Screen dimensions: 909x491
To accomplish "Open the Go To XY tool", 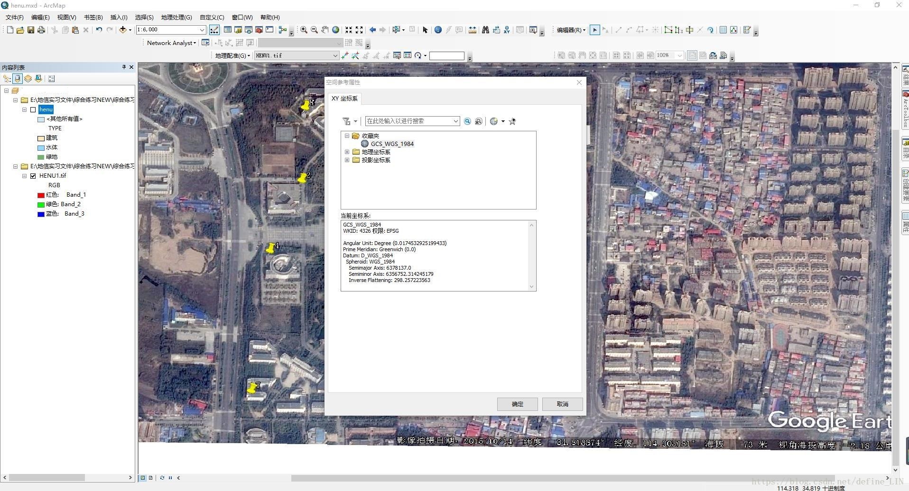I will 507,30.
